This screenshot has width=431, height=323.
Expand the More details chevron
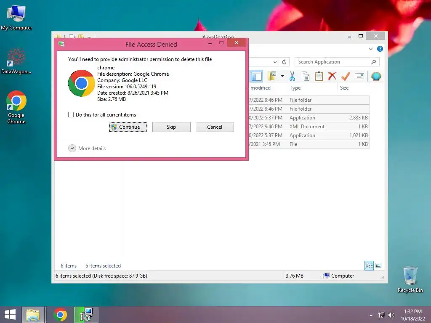tap(72, 148)
